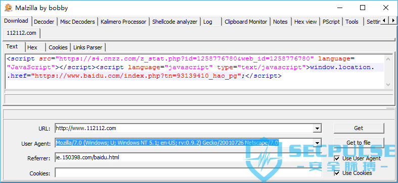Click the "text/javascript" type value
The height and width of the screenshot is (183, 398).
tap(272, 68)
